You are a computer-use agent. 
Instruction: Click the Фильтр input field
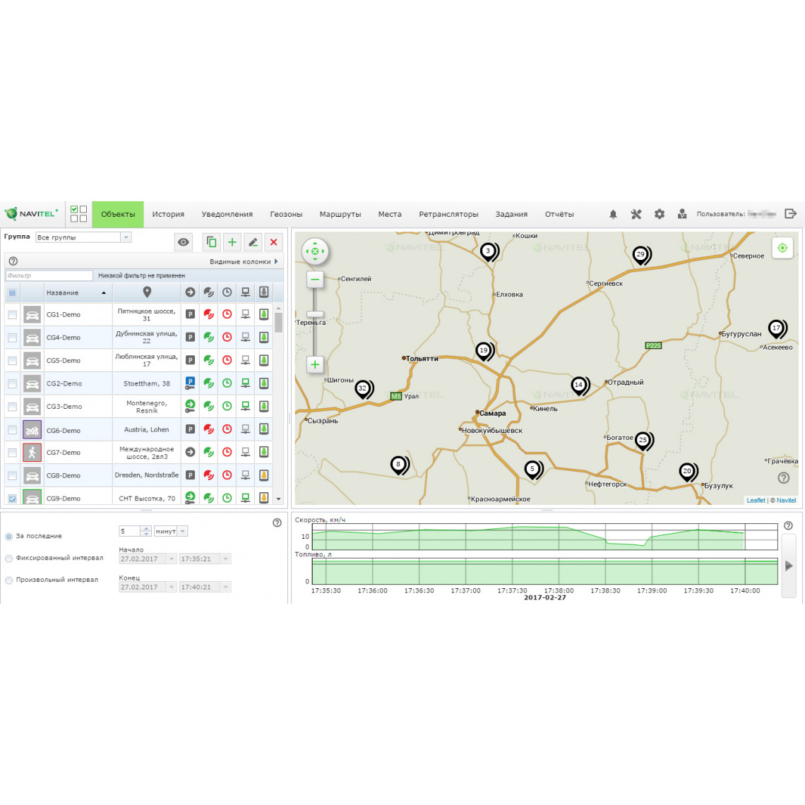coord(49,275)
